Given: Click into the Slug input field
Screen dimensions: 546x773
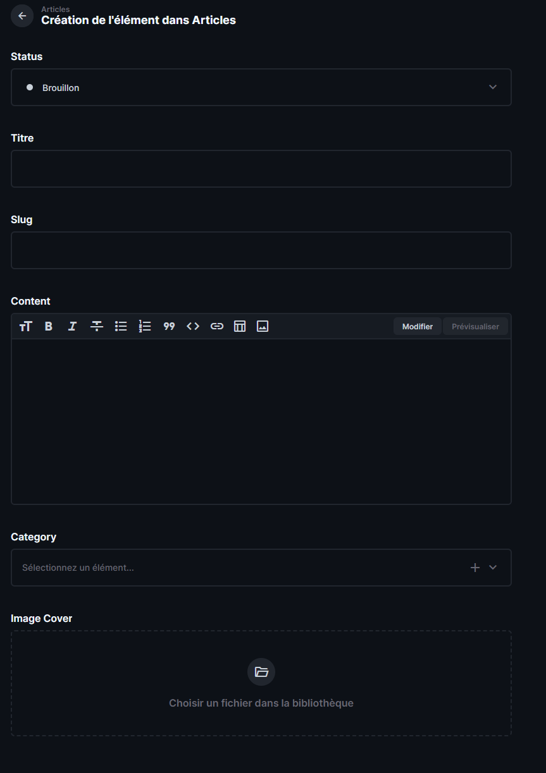Looking at the screenshot, I should [261, 250].
